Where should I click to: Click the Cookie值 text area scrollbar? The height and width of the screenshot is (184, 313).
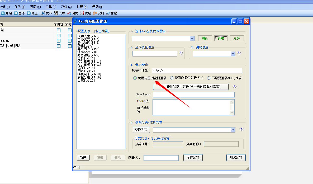232,107
